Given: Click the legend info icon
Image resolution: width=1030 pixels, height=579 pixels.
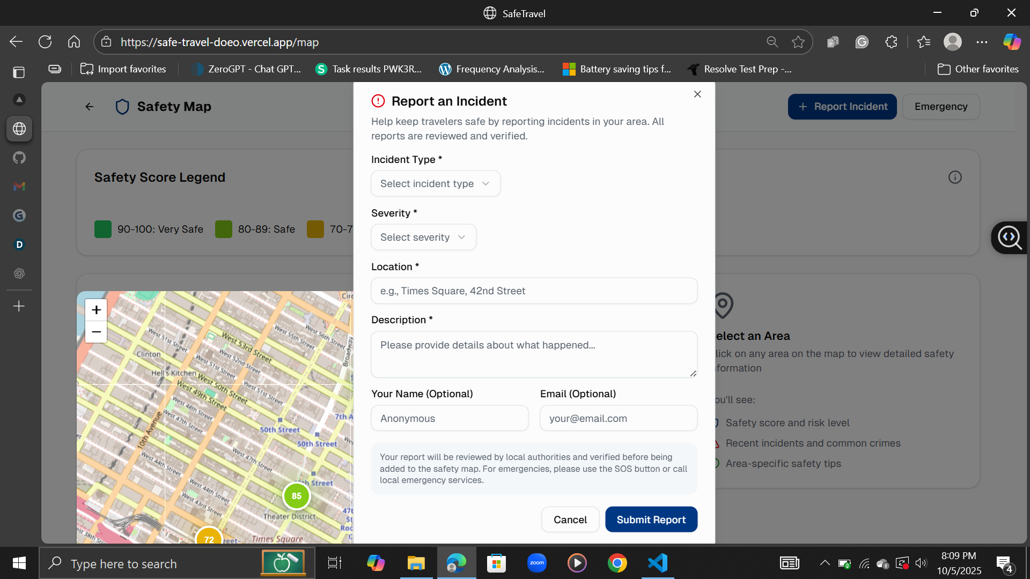Looking at the screenshot, I should tap(955, 177).
